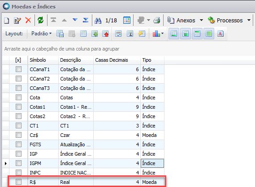The image size is (255, 187).
Task: Click the edit record pencil icon
Action: [x=17, y=21]
